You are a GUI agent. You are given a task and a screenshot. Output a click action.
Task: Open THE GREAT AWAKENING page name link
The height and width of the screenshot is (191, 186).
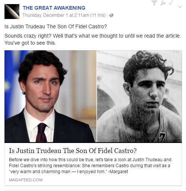coord(54,8)
